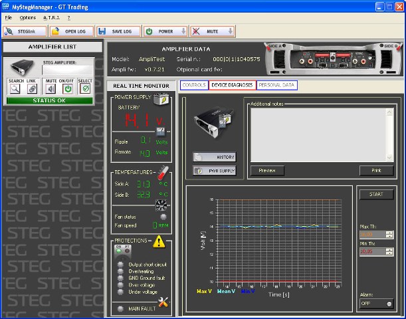Click the Protections warning triangle icon
Image resolution: width=406 pixels, height=319 pixels.
pos(159,242)
